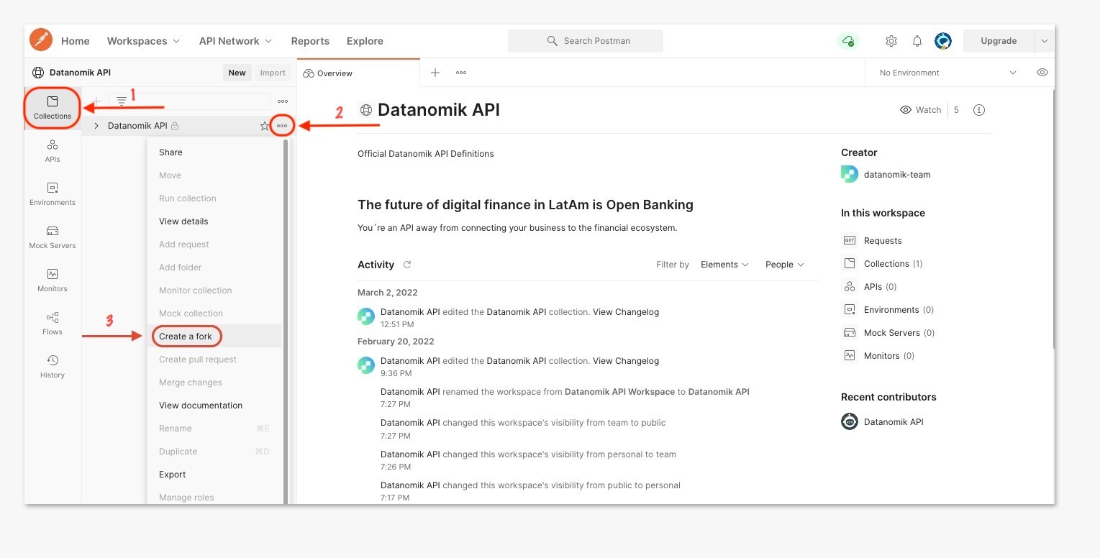Open View Changelog for March 2 entry
Image resolution: width=1100 pixels, height=558 pixels.
[625, 312]
